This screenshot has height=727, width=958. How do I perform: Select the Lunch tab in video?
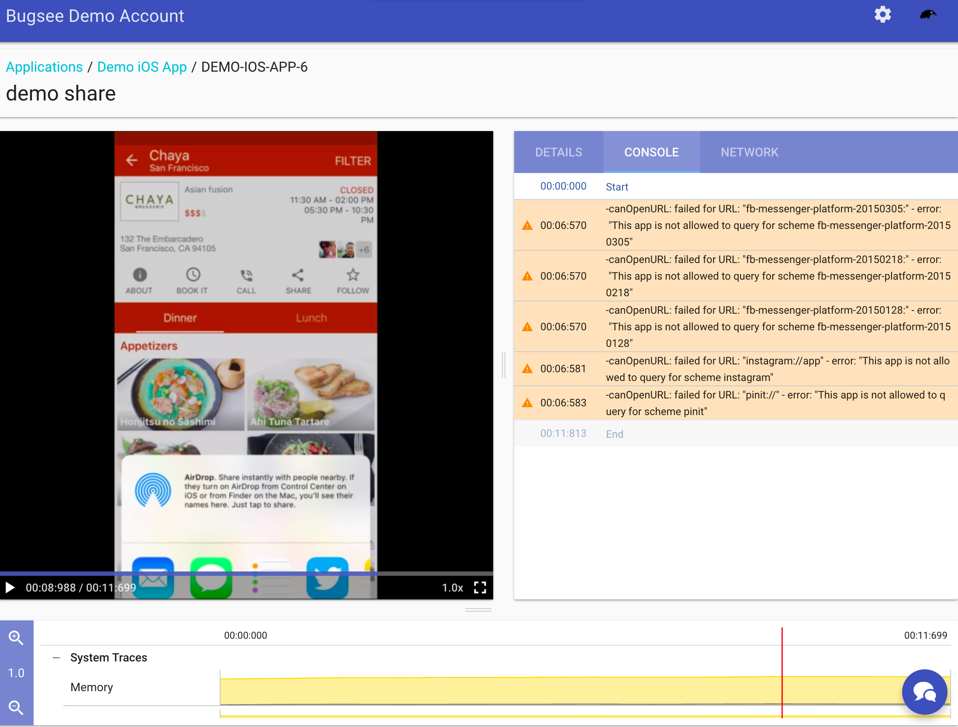pyautogui.click(x=311, y=318)
